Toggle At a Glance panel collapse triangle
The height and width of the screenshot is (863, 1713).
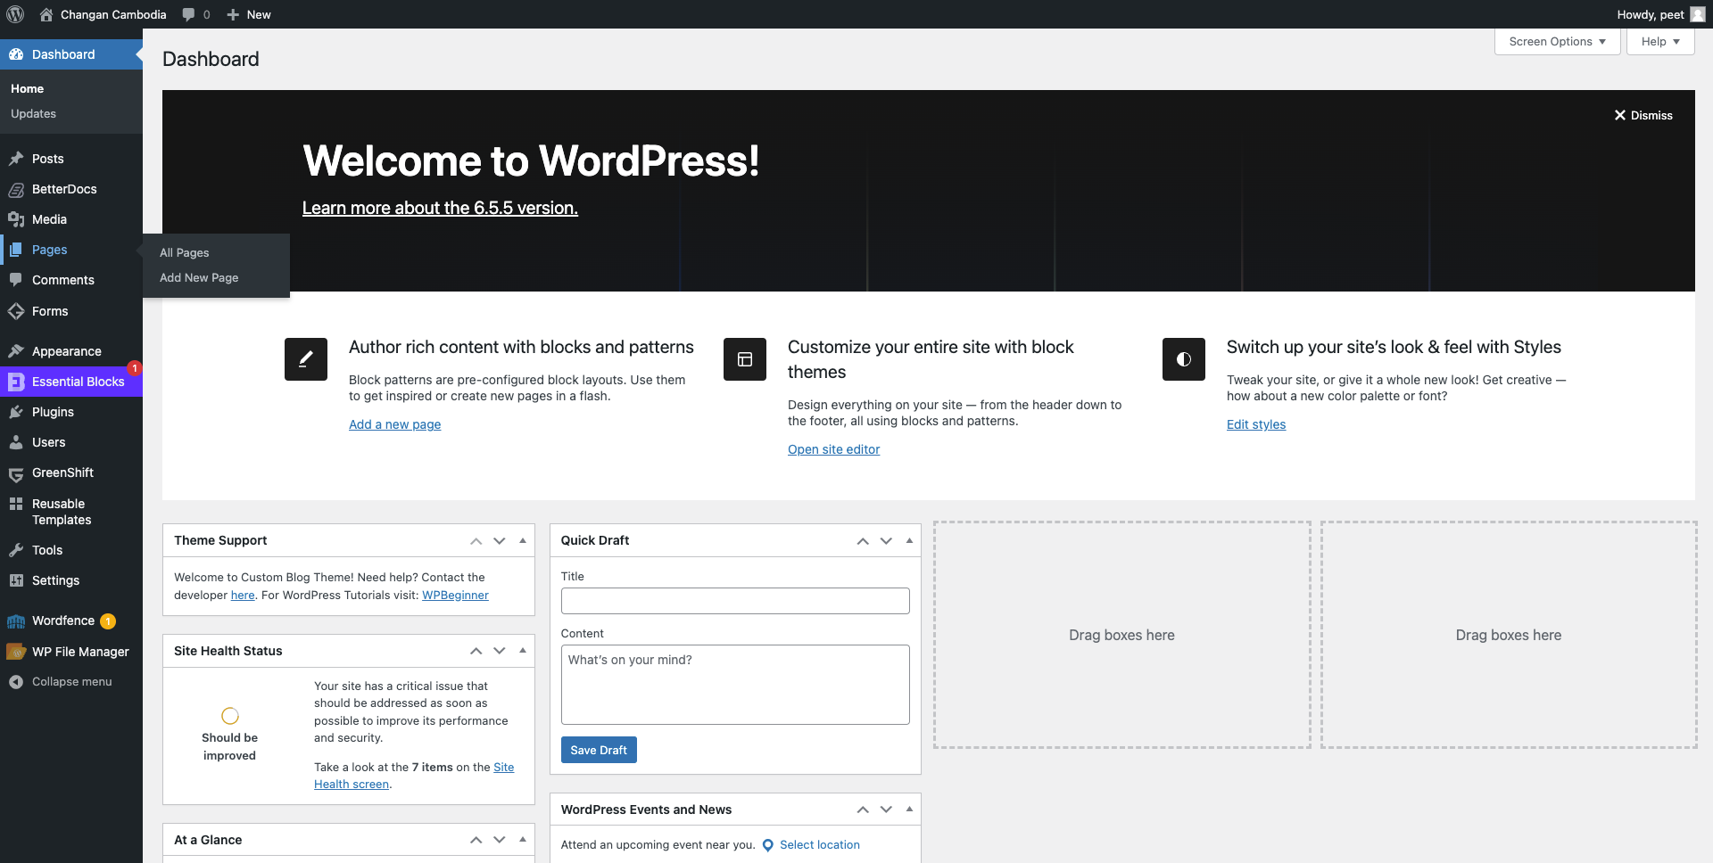pyautogui.click(x=523, y=840)
